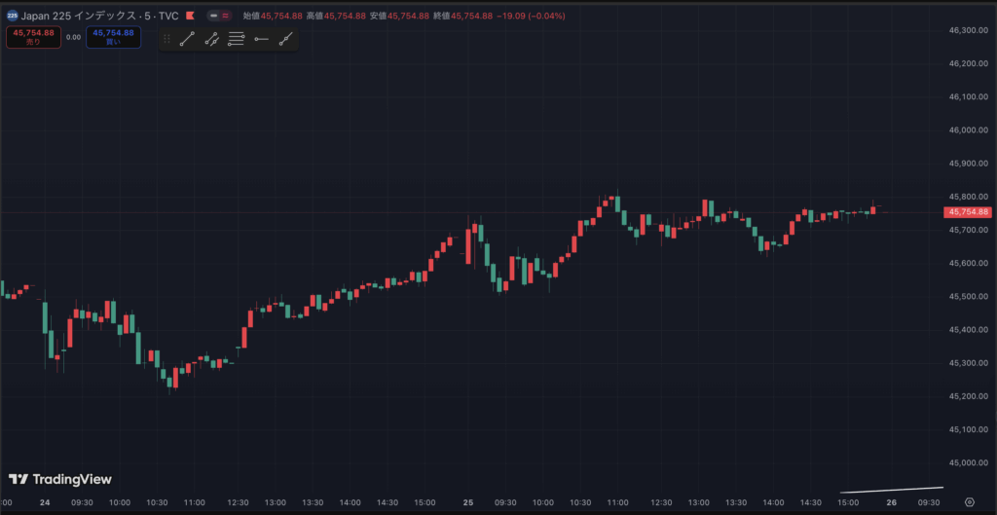Screen dimensions: 997x515
Task: Click the Japan 225 index logo
Action: 12,16
